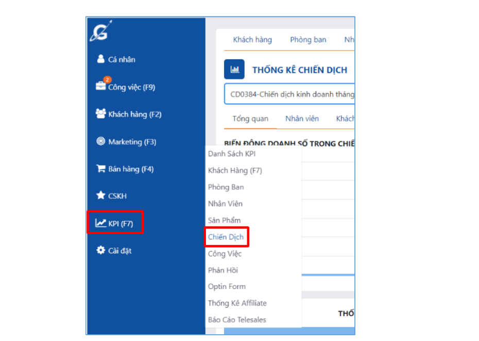
Task: Open Báo Cáo Telesales from the menu
Action: [237, 319]
